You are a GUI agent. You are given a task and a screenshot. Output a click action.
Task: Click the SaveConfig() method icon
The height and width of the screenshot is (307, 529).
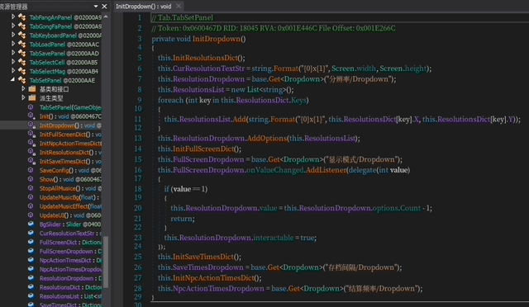31,170
